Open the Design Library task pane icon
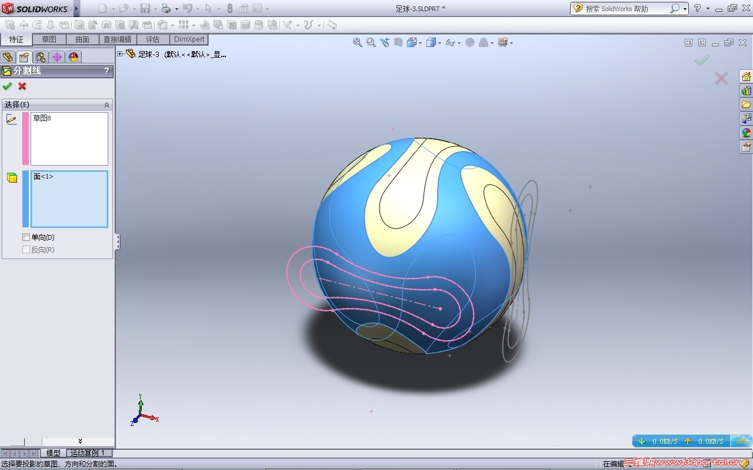Screen dimensions: 753x470 pos(747,90)
